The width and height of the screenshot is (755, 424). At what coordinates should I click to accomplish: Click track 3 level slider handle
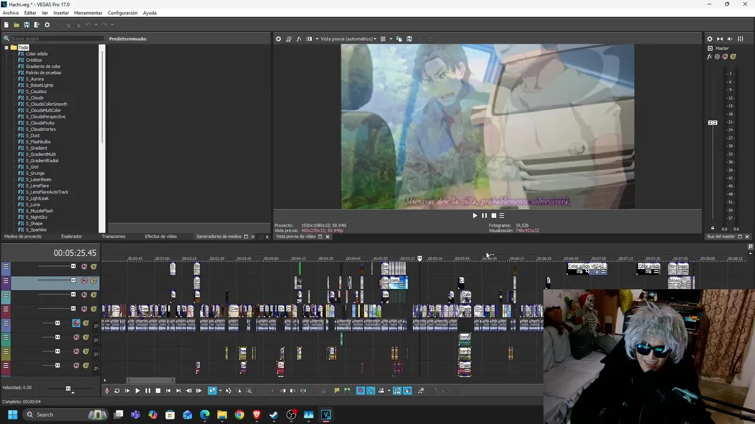pyautogui.click(x=73, y=294)
